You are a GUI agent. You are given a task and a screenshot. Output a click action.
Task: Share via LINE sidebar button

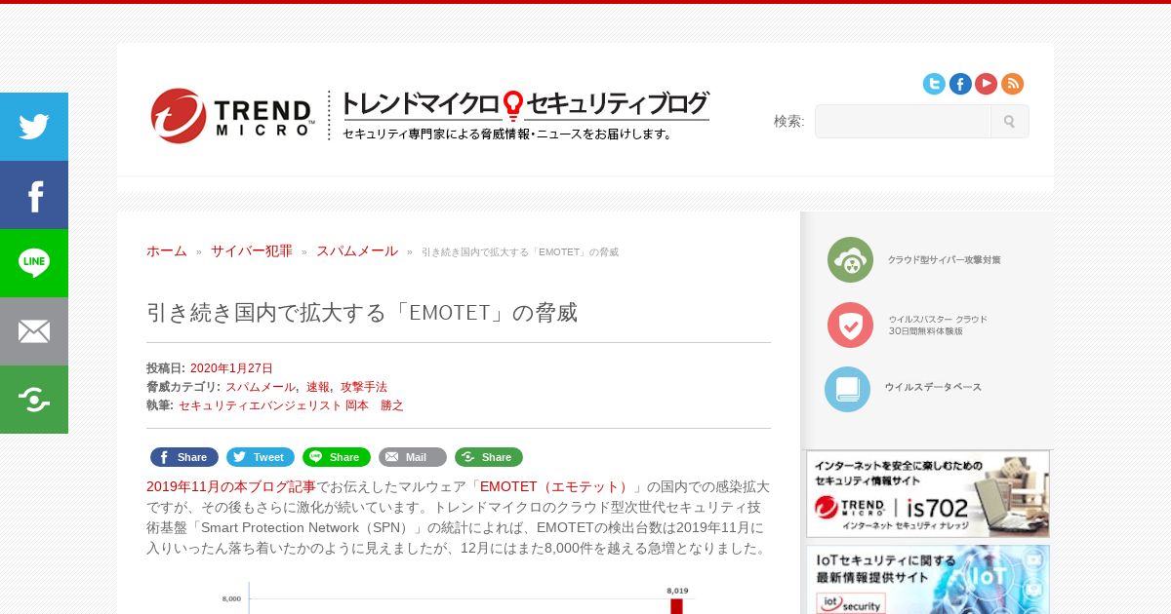[34, 263]
